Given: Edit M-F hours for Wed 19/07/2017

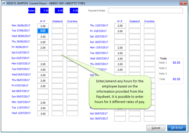Looking at the screenshot, I should pos(120,58).
